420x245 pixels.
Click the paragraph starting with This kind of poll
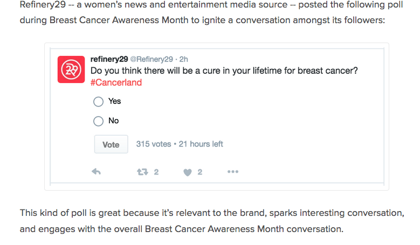coord(212,221)
